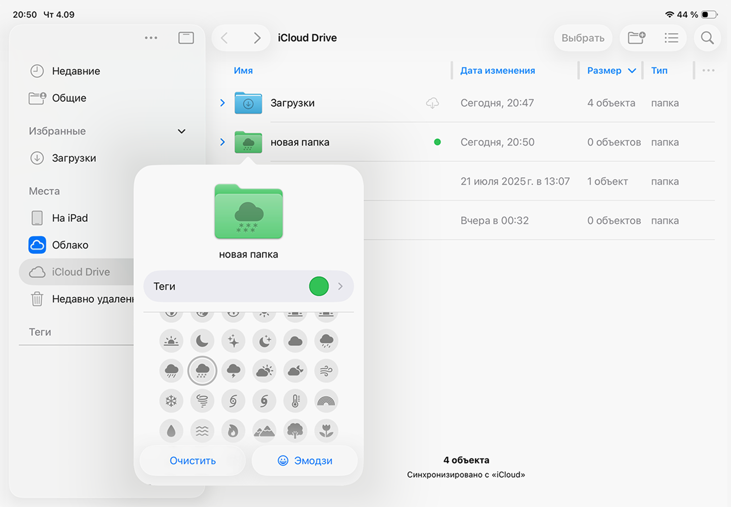731x507 pixels.
Task: Download Загрузки via the cloud icon
Action: click(432, 103)
